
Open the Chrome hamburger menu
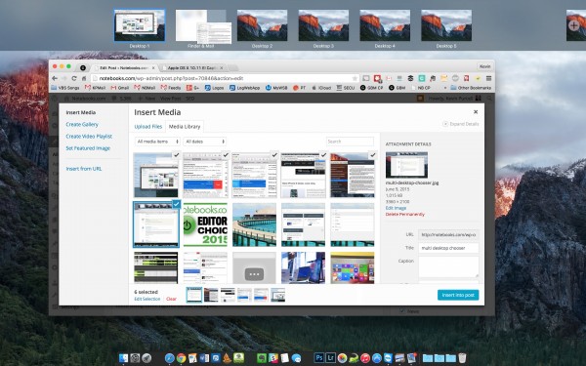coord(488,78)
